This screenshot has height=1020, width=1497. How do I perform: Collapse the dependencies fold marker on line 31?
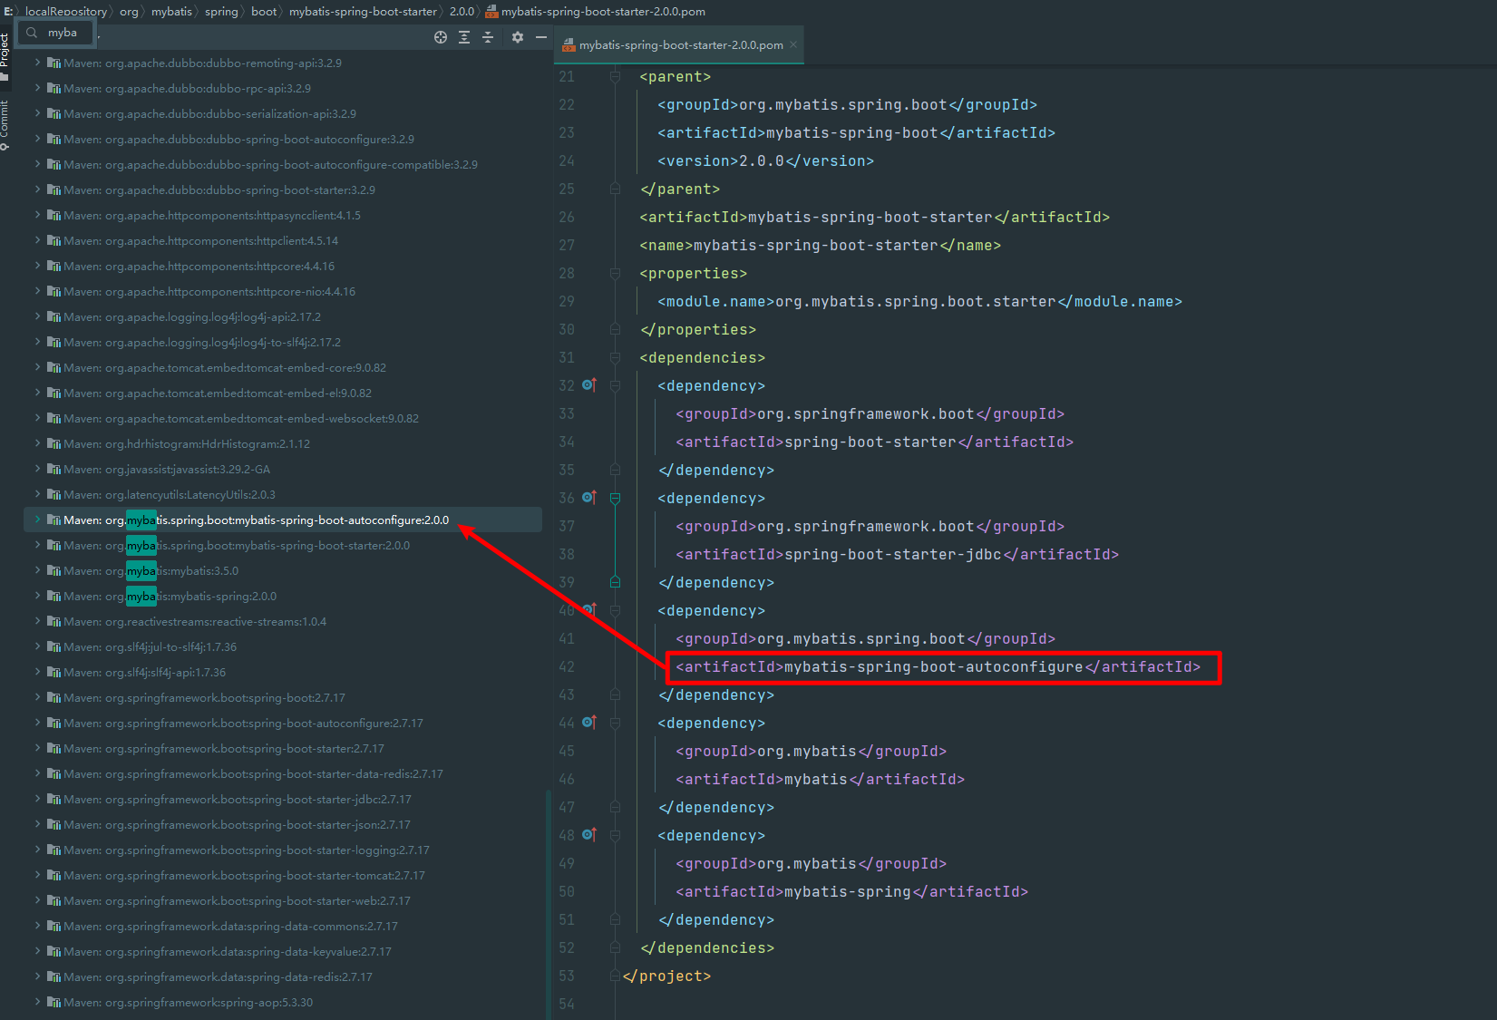616,358
